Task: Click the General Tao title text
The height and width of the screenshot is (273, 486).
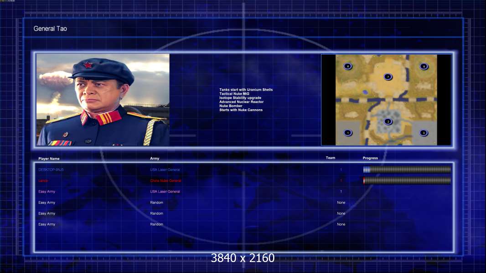Action: coord(50,29)
